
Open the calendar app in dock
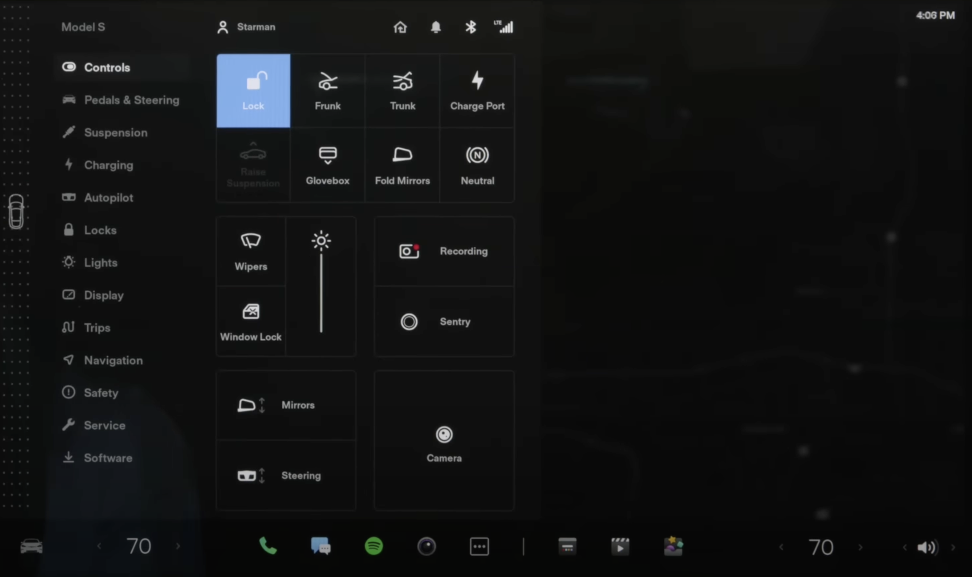(x=567, y=546)
